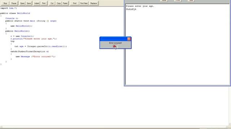Open search with the Find button

tap(75, 3)
